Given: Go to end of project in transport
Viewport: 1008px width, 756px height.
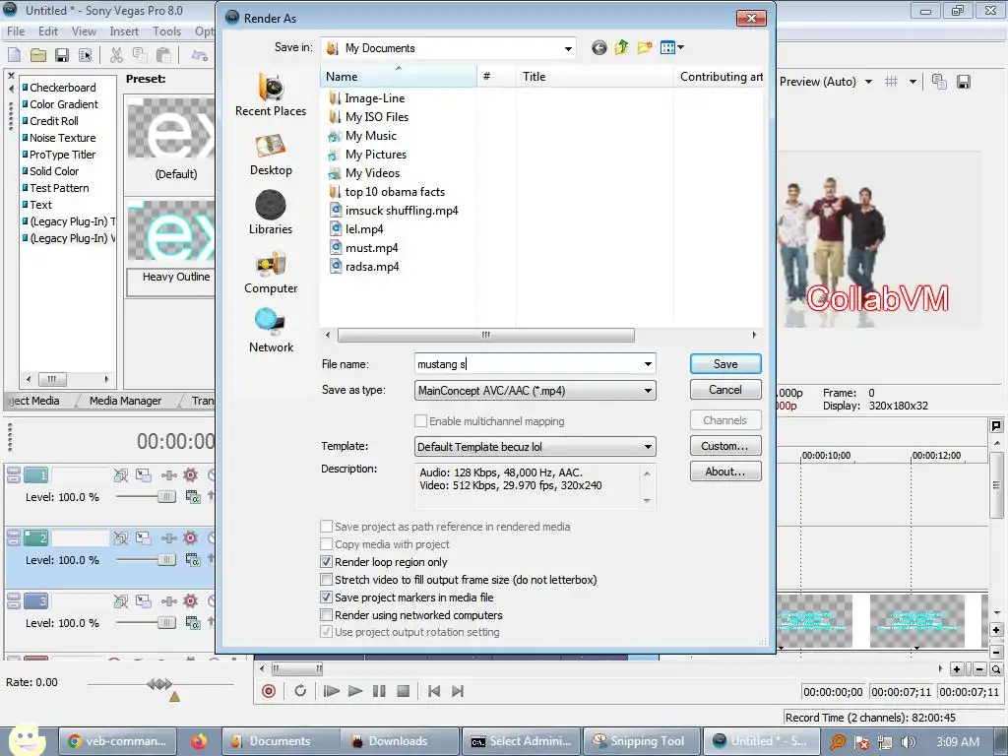Looking at the screenshot, I should click(458, 691).
